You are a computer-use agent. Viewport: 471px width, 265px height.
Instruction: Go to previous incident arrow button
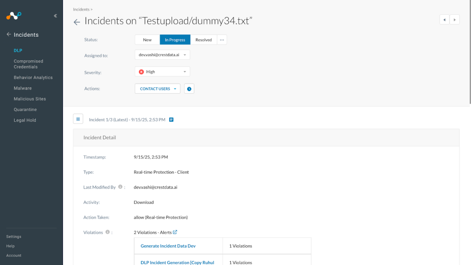click(x=444, y=20)
